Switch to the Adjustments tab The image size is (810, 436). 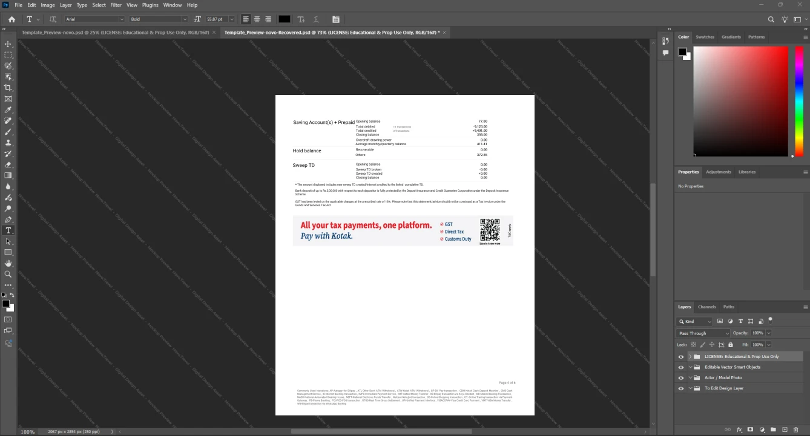[x=719, y=172]
